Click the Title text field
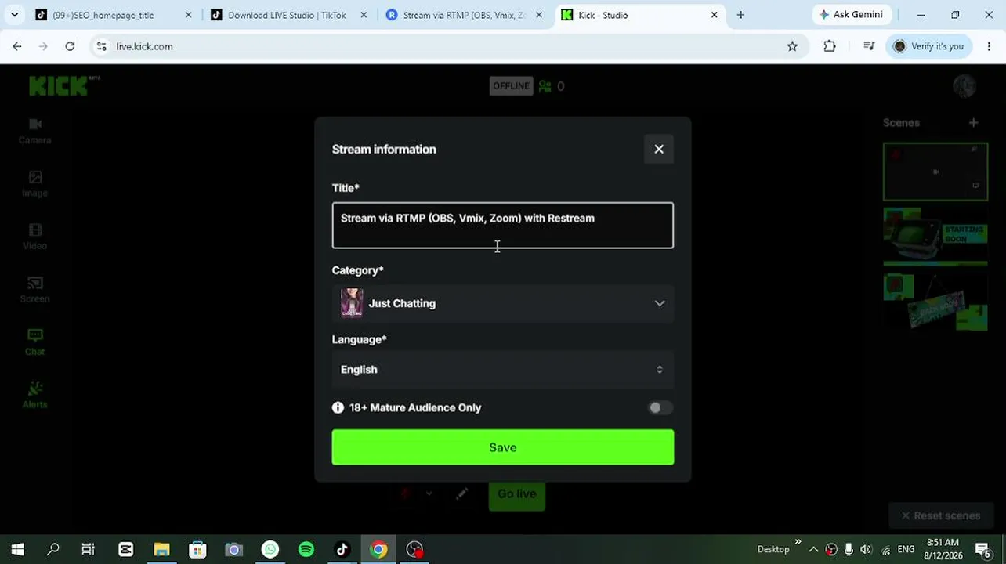The width and height of the screenshot is (1006, 564). click(x=502, y=226)
